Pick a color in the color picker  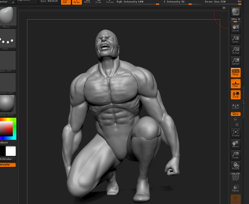(x=8, y=129)
